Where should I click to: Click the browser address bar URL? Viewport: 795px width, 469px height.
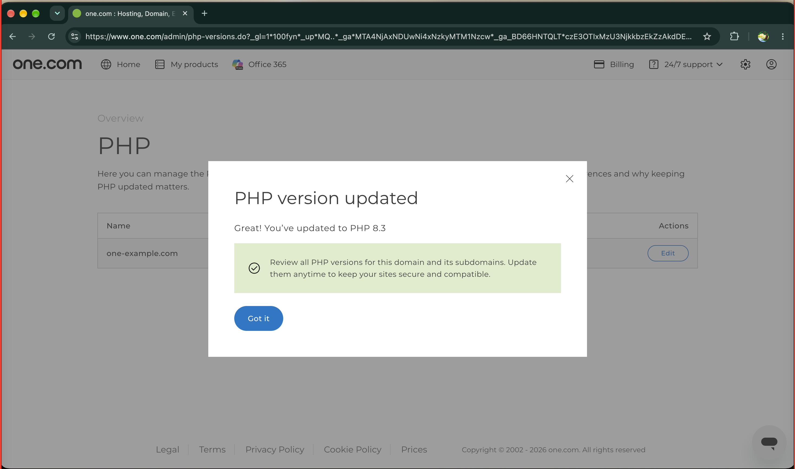(x=388, y=37)
